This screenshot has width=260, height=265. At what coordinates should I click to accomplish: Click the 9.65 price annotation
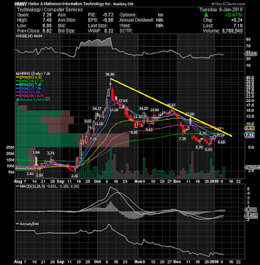[x=87, y=121]
